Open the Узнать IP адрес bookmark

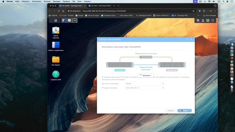point(92,15)
